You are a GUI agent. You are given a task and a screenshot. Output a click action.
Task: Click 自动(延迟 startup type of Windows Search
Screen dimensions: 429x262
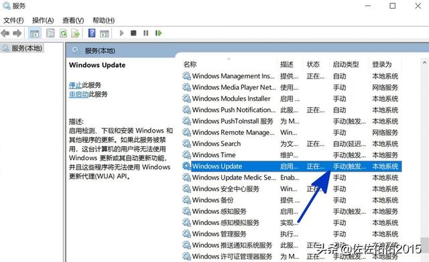(349, 144)
